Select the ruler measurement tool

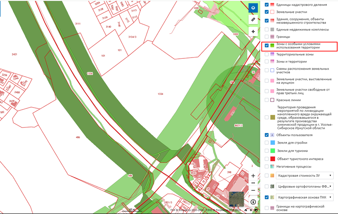[x=253, y=20]
